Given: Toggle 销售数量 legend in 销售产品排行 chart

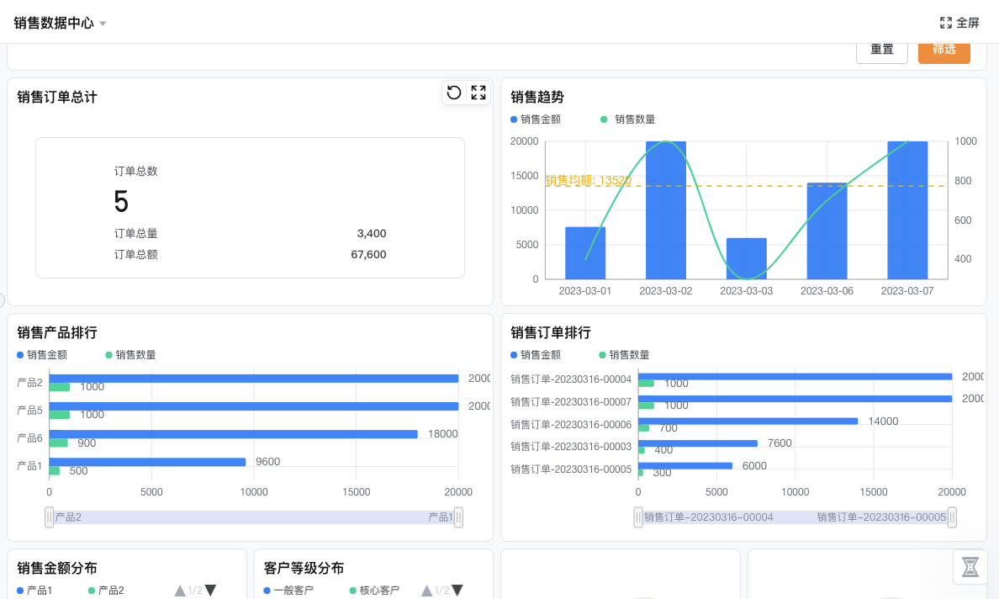Looking at the screenshot, I should [x=130, y=355].
